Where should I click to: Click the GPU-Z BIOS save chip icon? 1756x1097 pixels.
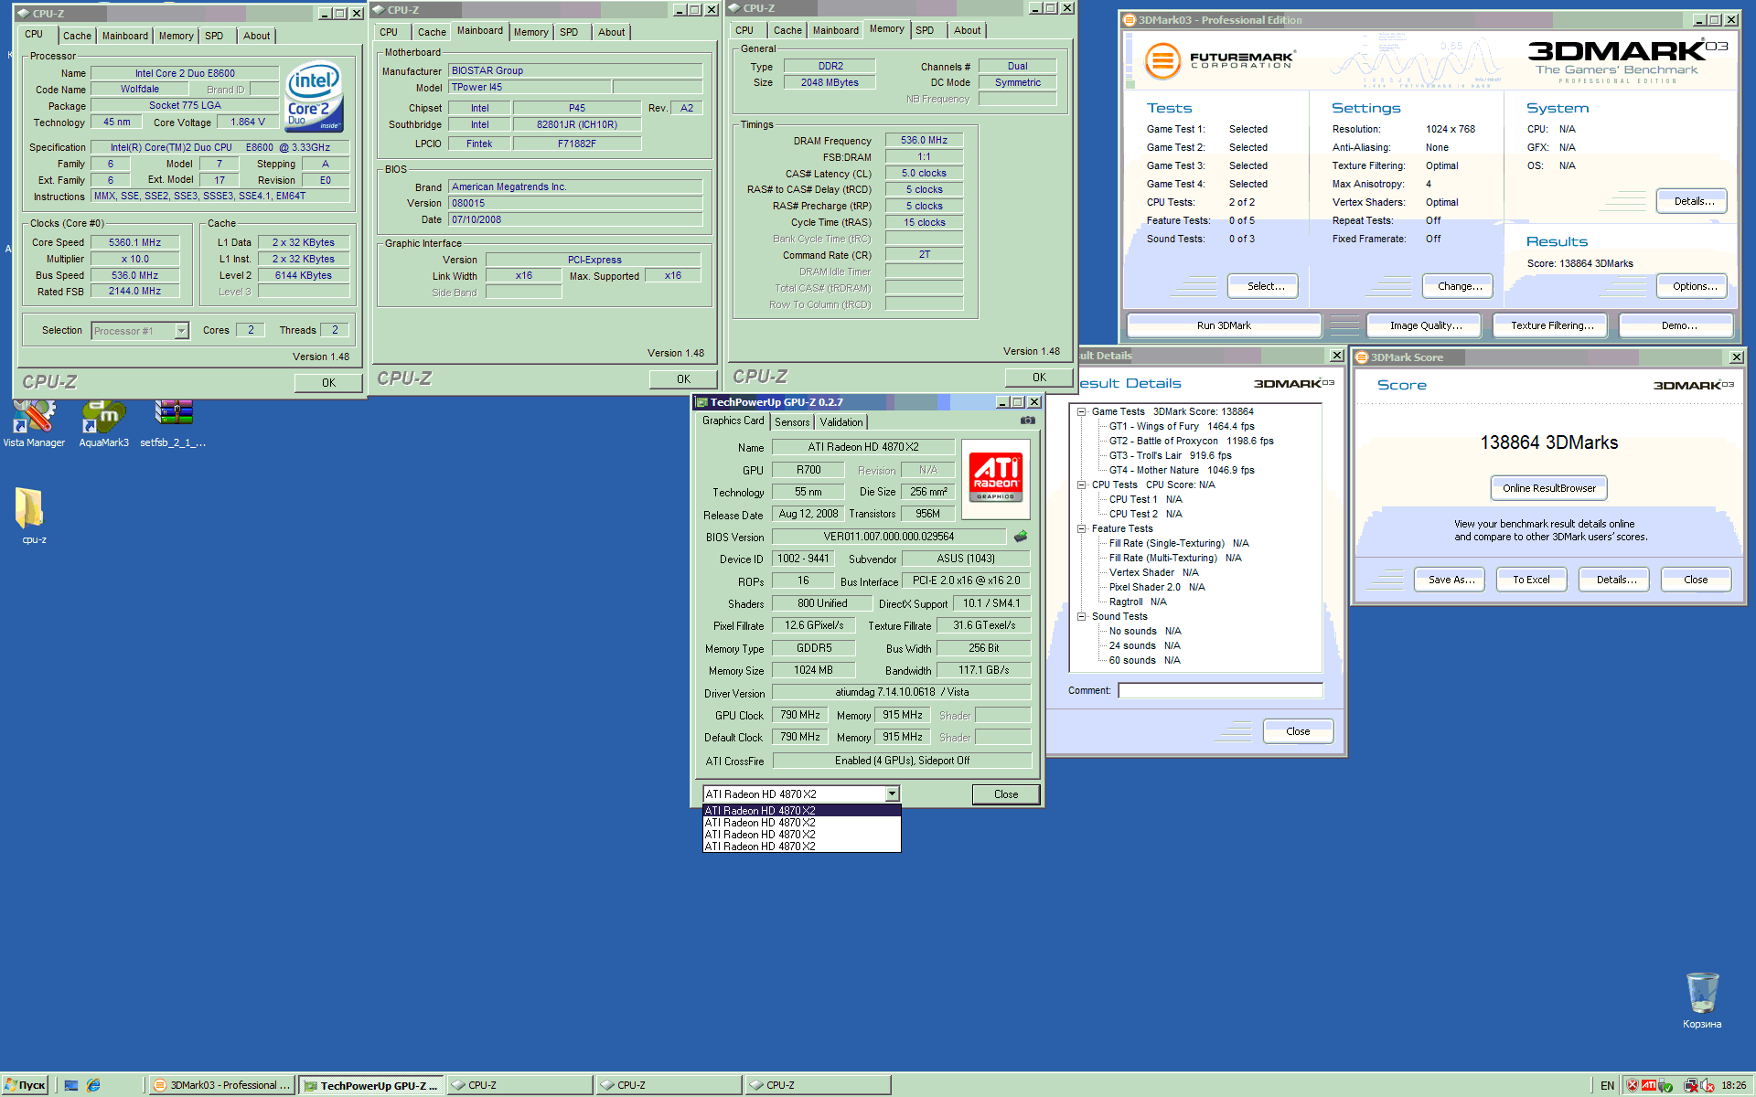click(x=1021, y=537)
